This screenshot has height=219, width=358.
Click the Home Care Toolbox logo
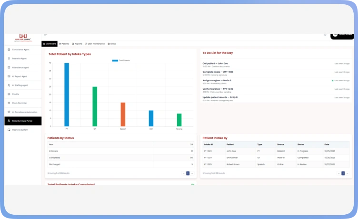tap(23, 38)
